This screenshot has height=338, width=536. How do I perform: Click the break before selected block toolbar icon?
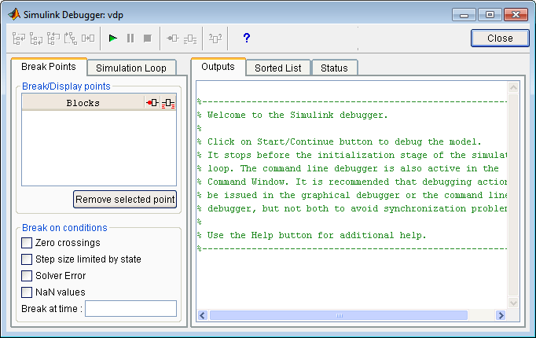tap(173, 39)
